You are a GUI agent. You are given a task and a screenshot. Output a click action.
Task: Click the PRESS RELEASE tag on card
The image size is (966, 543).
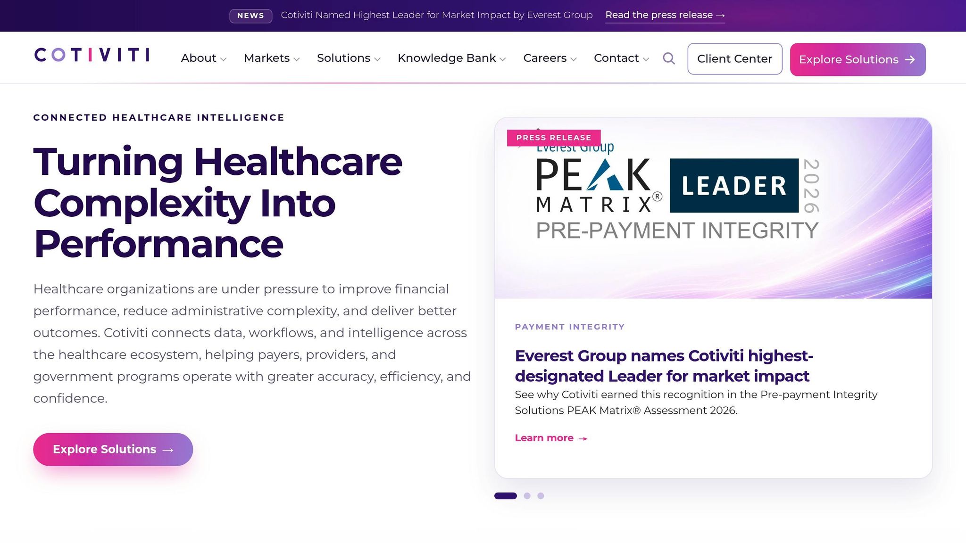[x=554, y=138]
